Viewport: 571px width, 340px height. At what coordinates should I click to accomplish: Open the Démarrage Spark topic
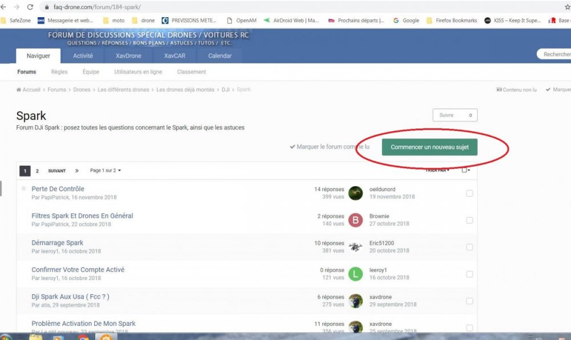[x=57, y=243]
